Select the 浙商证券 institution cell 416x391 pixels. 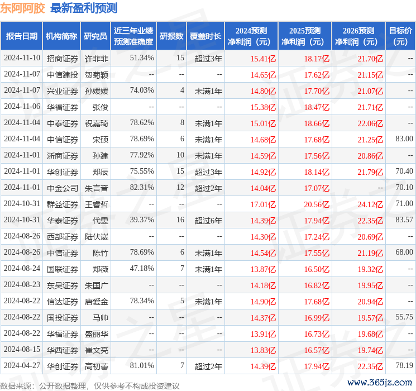coord(63,156)
